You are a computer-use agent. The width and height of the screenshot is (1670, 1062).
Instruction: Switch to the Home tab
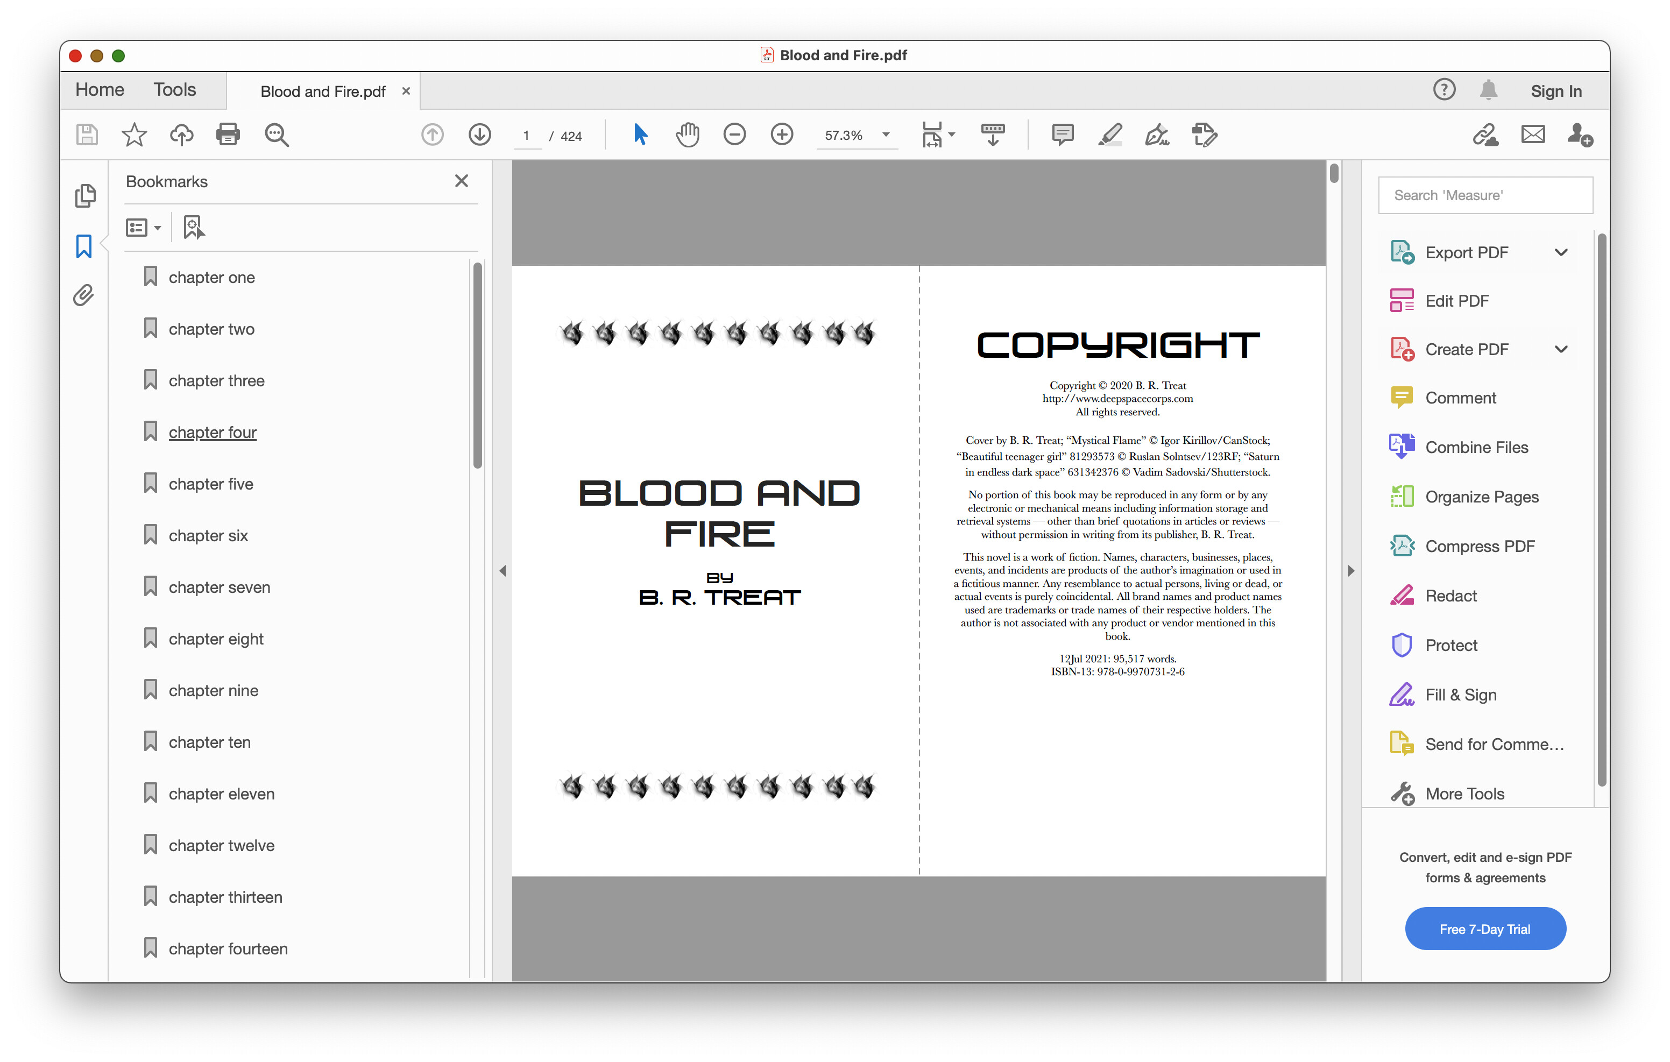point(100,90)
